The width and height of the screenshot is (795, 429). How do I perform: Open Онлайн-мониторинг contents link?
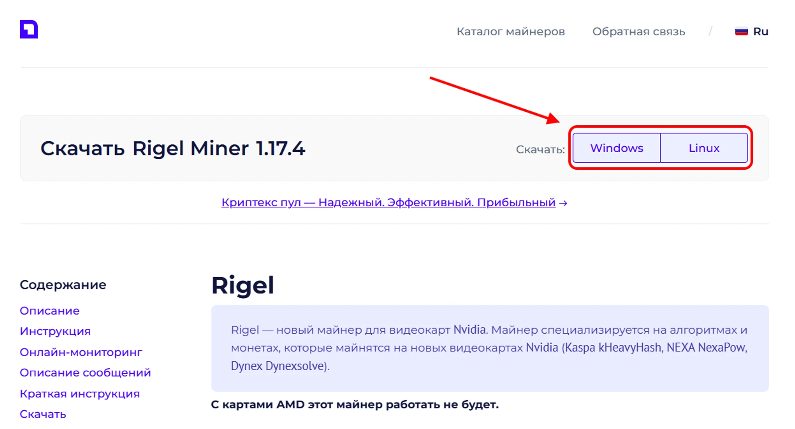81,352
